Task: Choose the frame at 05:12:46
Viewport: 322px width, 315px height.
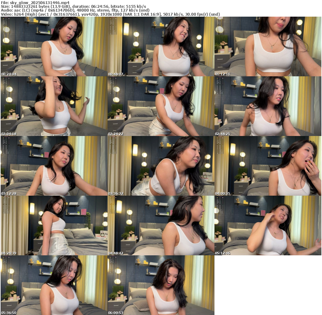Action: tap(268, 225)
